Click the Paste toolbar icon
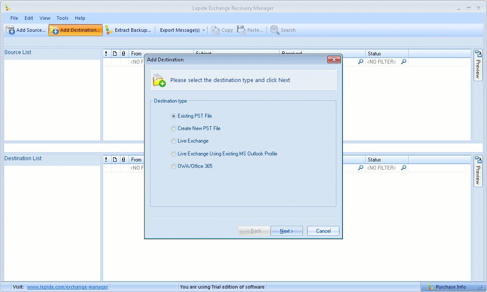The width and height of the screenshot is (487, 292). (x=241, y=30)
